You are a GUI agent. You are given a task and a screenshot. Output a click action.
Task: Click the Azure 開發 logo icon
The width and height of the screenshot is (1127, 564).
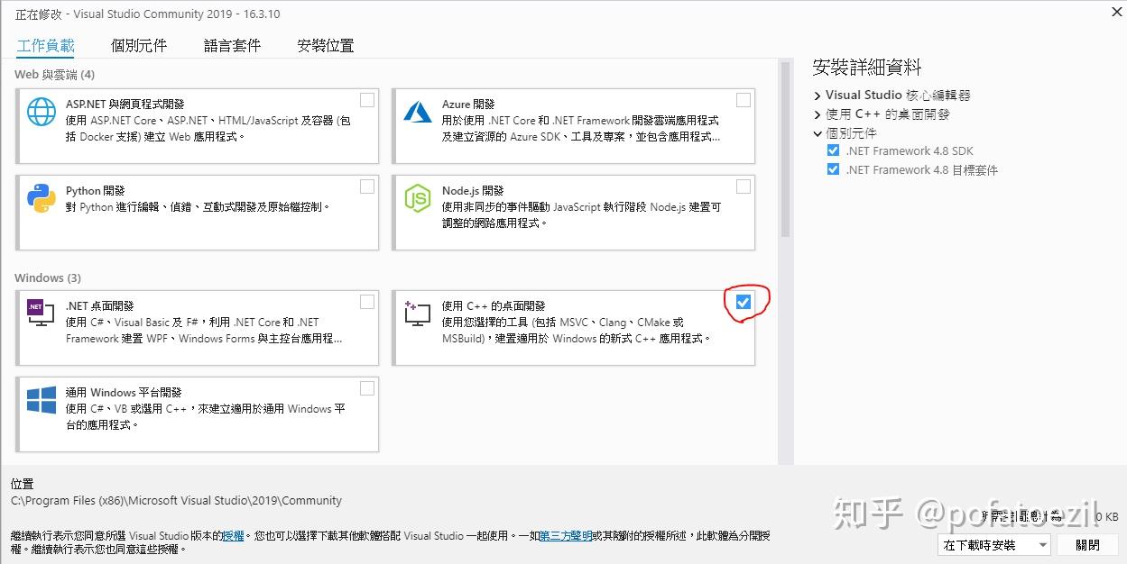click(418, 112)
